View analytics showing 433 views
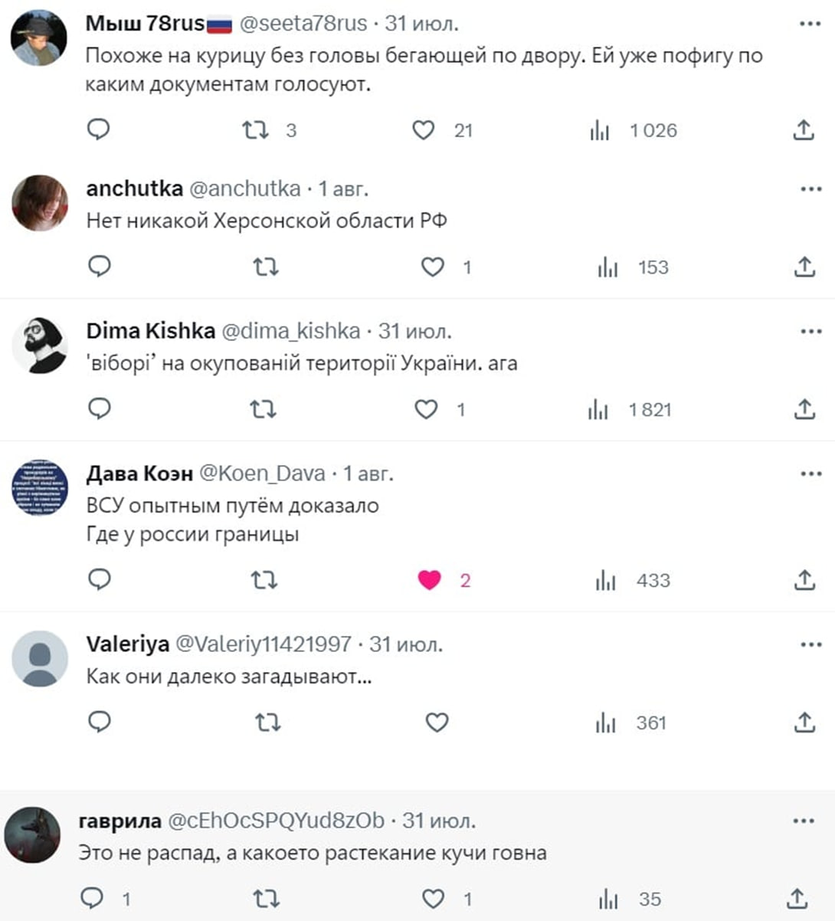This screenshot has width=835, height=921. tap(633, 581)
